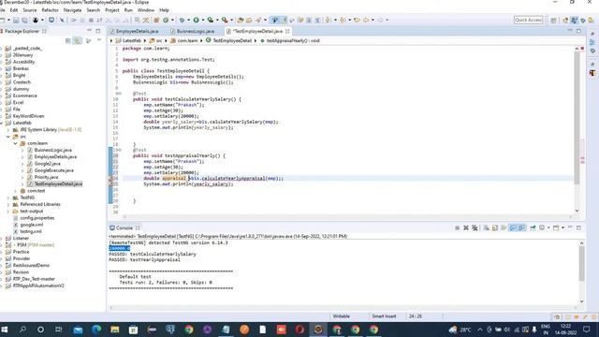Viewport: 599px width, 337px height.
Task: Click the Save icon in the toolbar
Action: (16, 20)
